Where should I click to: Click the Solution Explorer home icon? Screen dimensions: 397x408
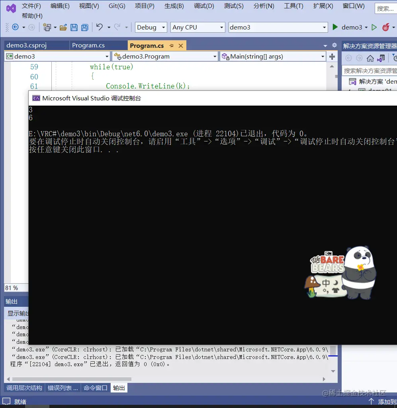pos(370,58)
